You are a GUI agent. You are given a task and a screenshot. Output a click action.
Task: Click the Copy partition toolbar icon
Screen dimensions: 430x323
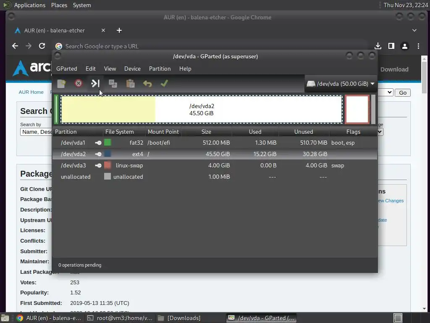pos(113,84)
